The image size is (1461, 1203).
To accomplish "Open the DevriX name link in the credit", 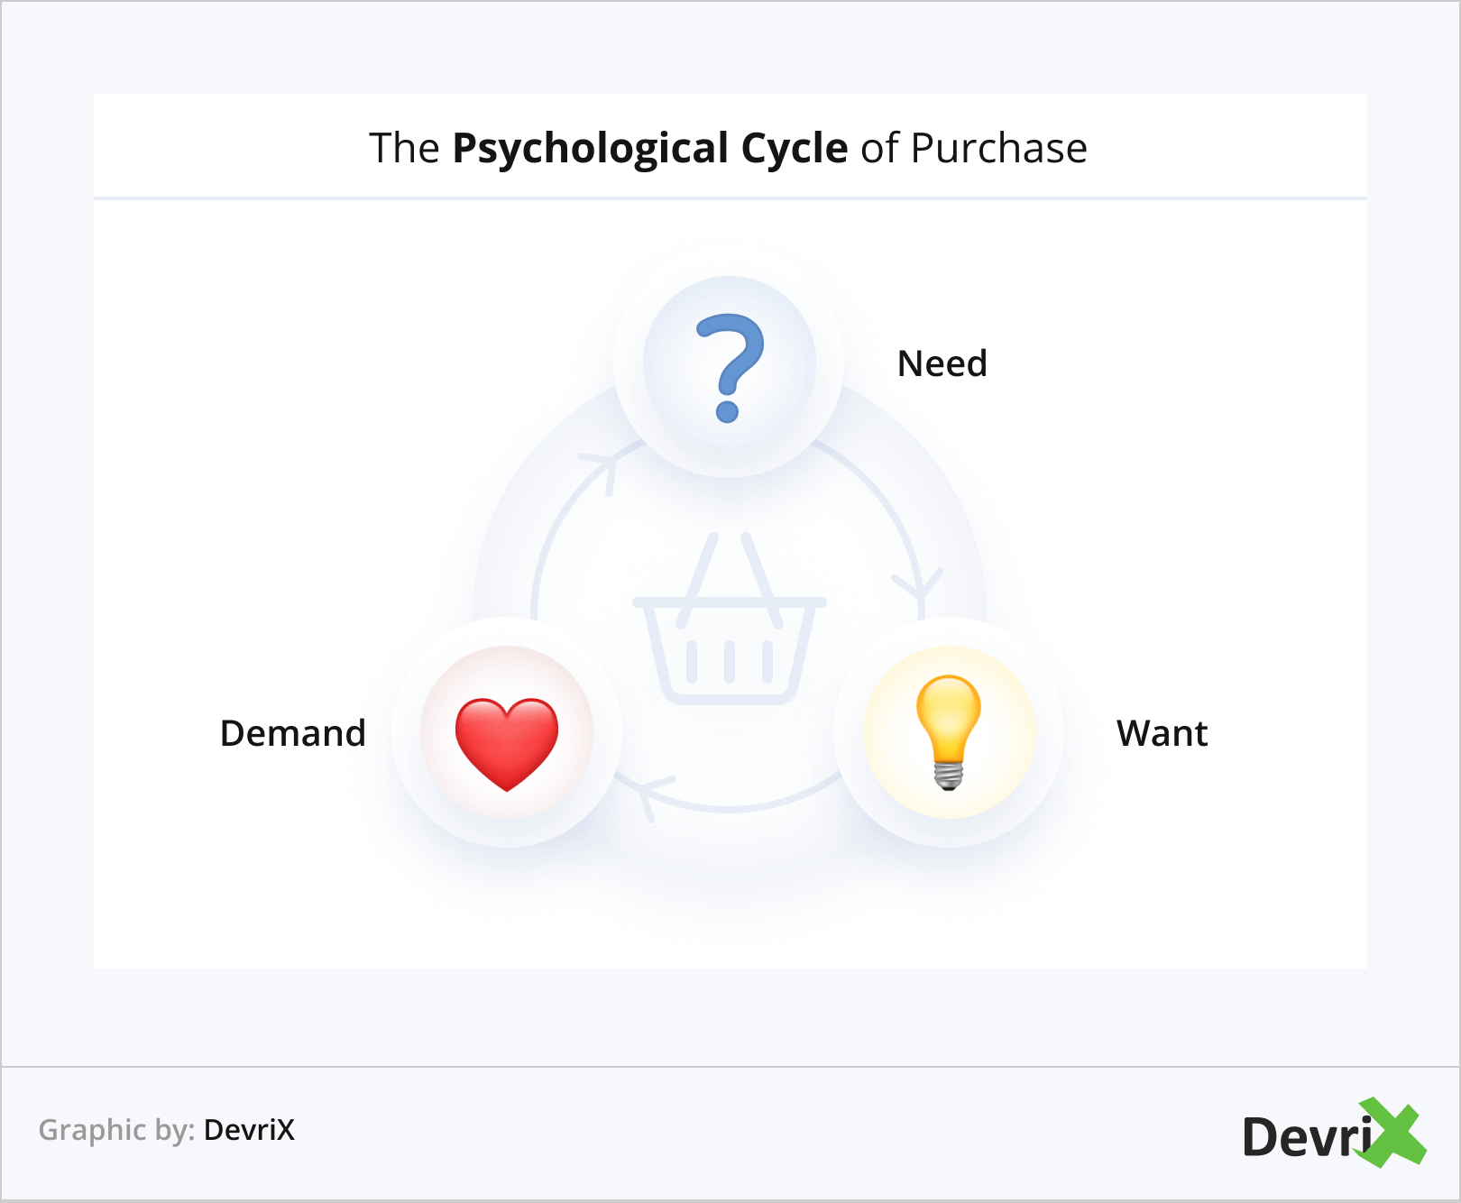I will coord(249,1130).
